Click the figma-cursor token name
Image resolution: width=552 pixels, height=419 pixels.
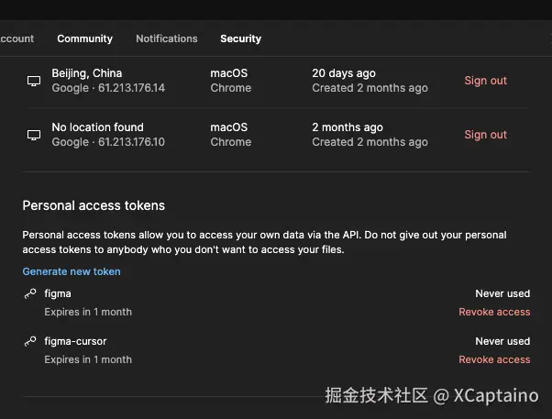pyautogui.click(x=75, y=341)
